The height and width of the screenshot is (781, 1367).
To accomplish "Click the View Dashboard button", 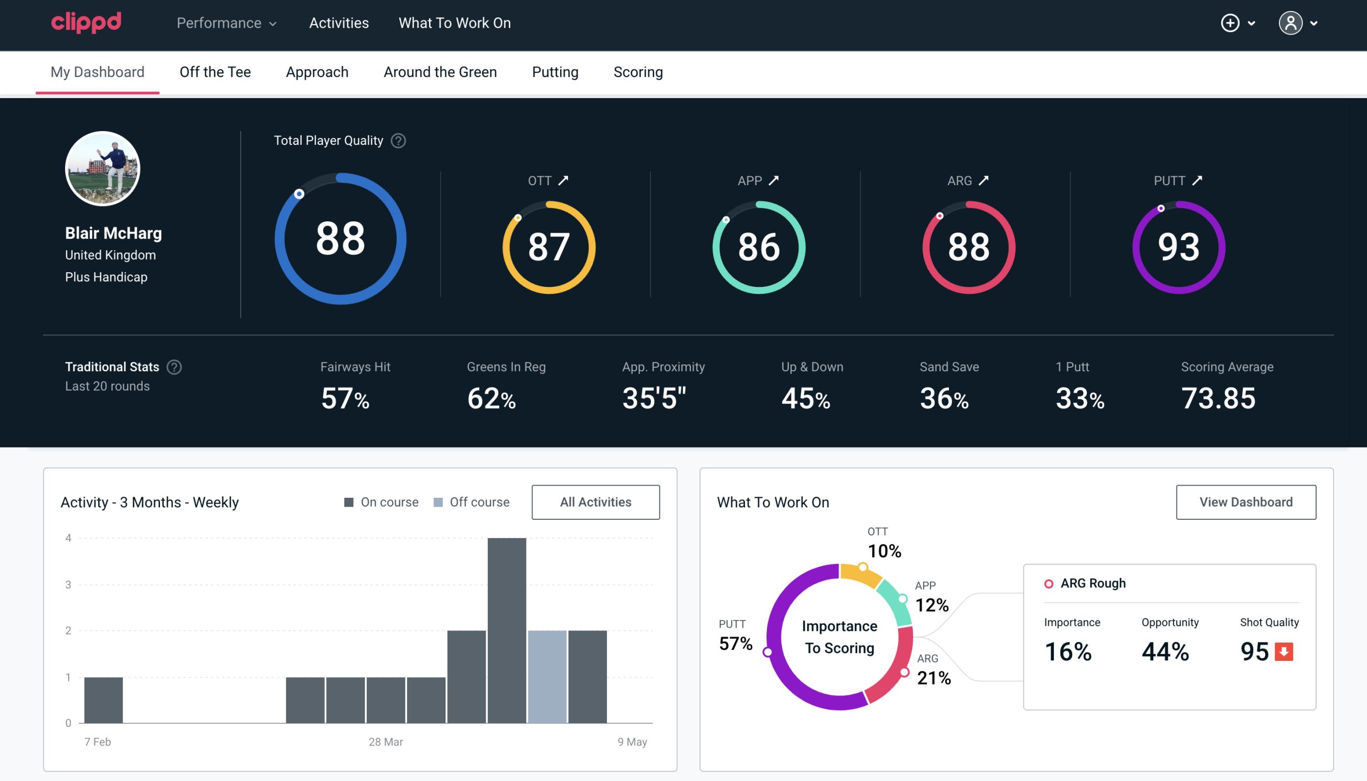I will click(1245, 501).
